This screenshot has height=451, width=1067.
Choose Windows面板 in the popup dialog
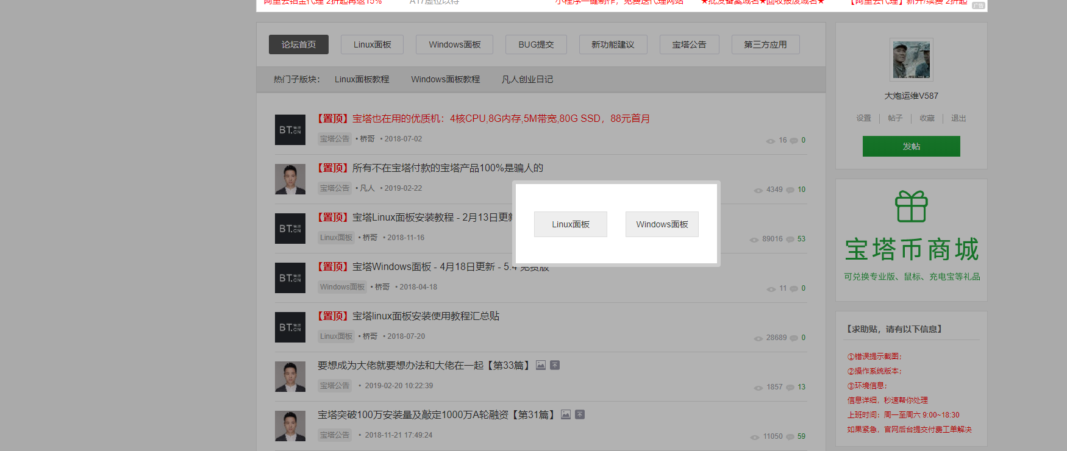tap(662, 224)
